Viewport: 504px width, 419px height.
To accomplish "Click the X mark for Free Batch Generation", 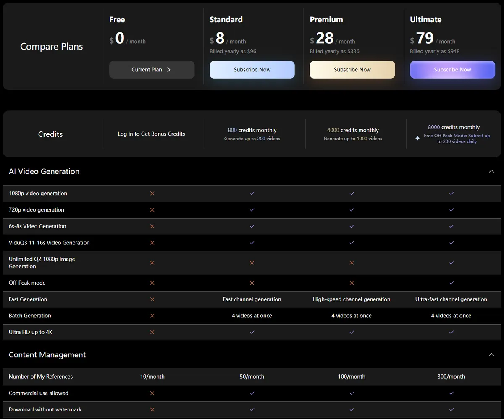I will (152, 316).
